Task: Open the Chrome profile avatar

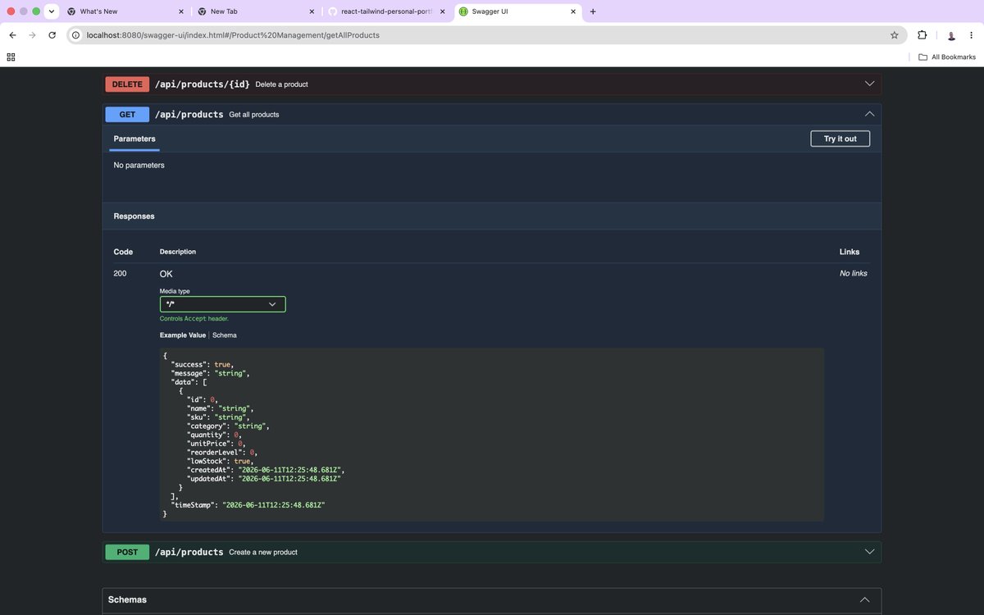Action: point(951,35)
